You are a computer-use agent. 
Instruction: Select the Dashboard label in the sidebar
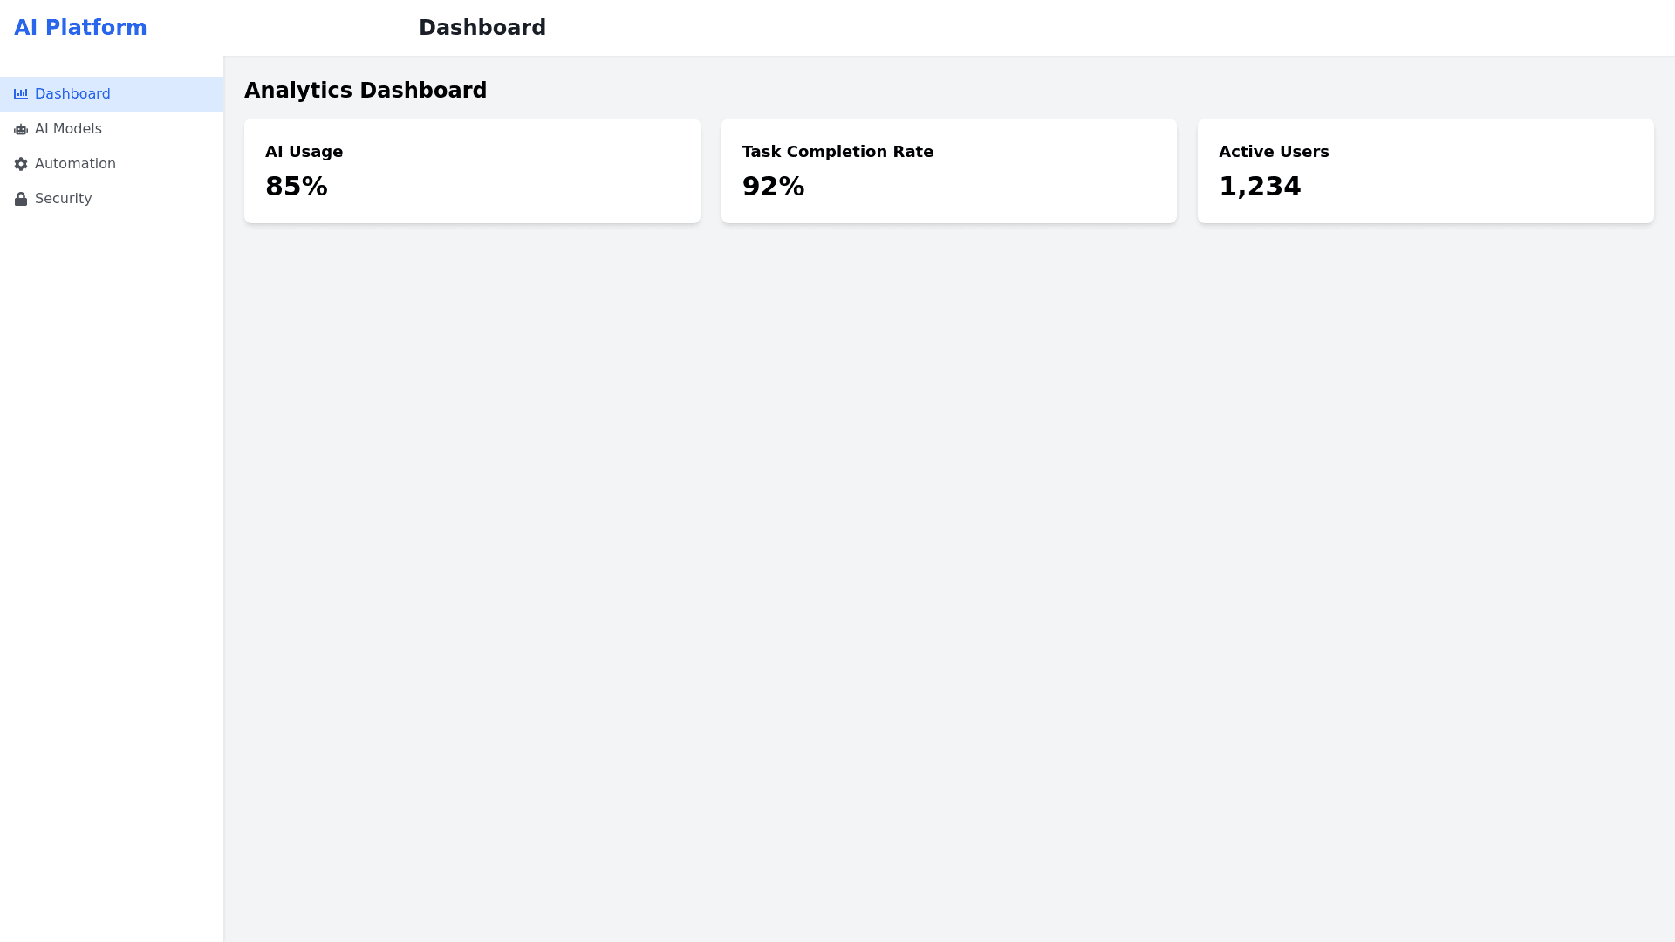point(72,94)
